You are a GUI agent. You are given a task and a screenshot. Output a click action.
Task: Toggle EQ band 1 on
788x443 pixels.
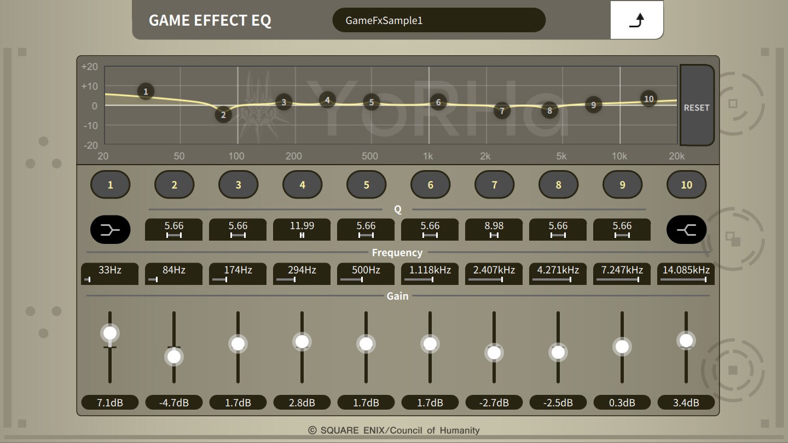tap(110, 184)
